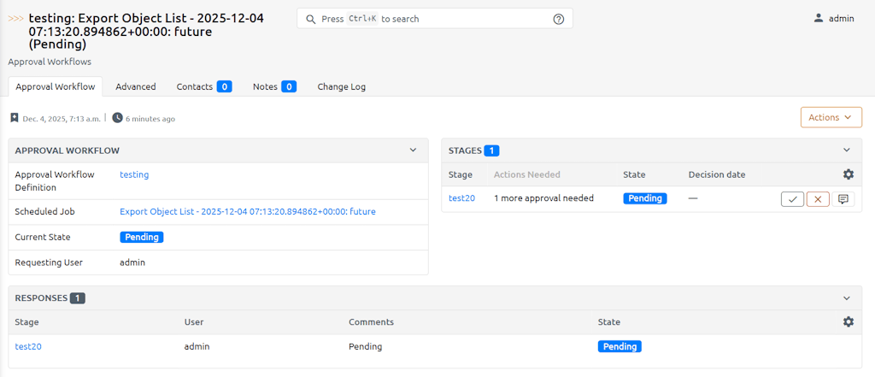Viewport: 875px width, 377px height.
Task: Open Stages table configuration gear
Action: (x=848, y=174)
